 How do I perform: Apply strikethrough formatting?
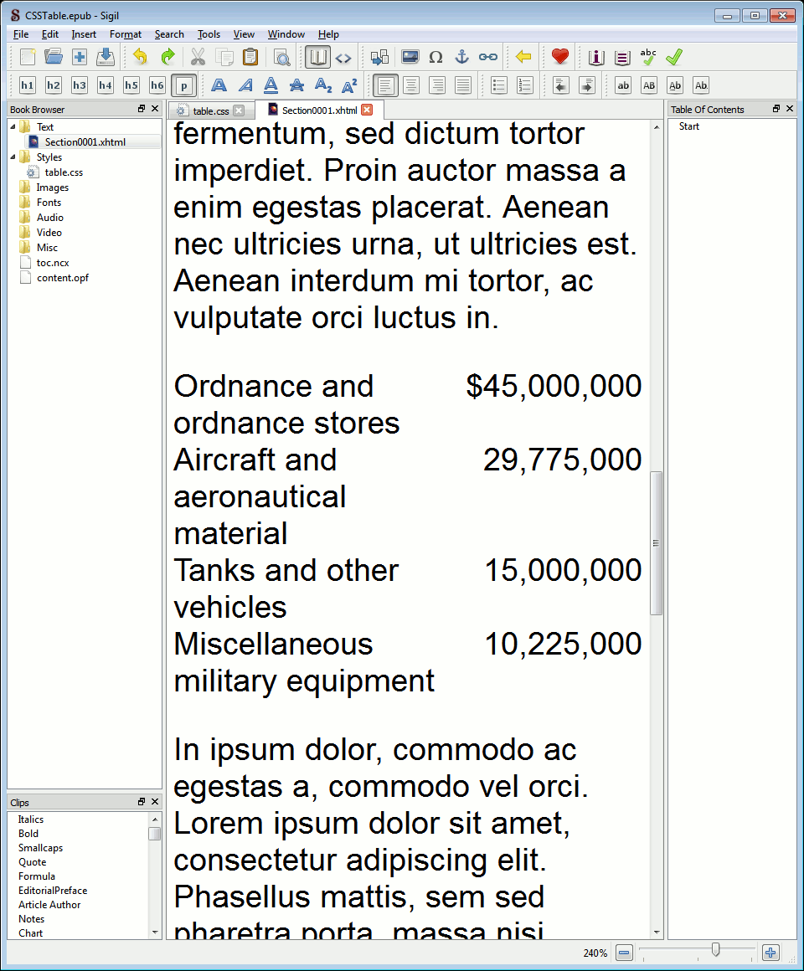[296, 85]
